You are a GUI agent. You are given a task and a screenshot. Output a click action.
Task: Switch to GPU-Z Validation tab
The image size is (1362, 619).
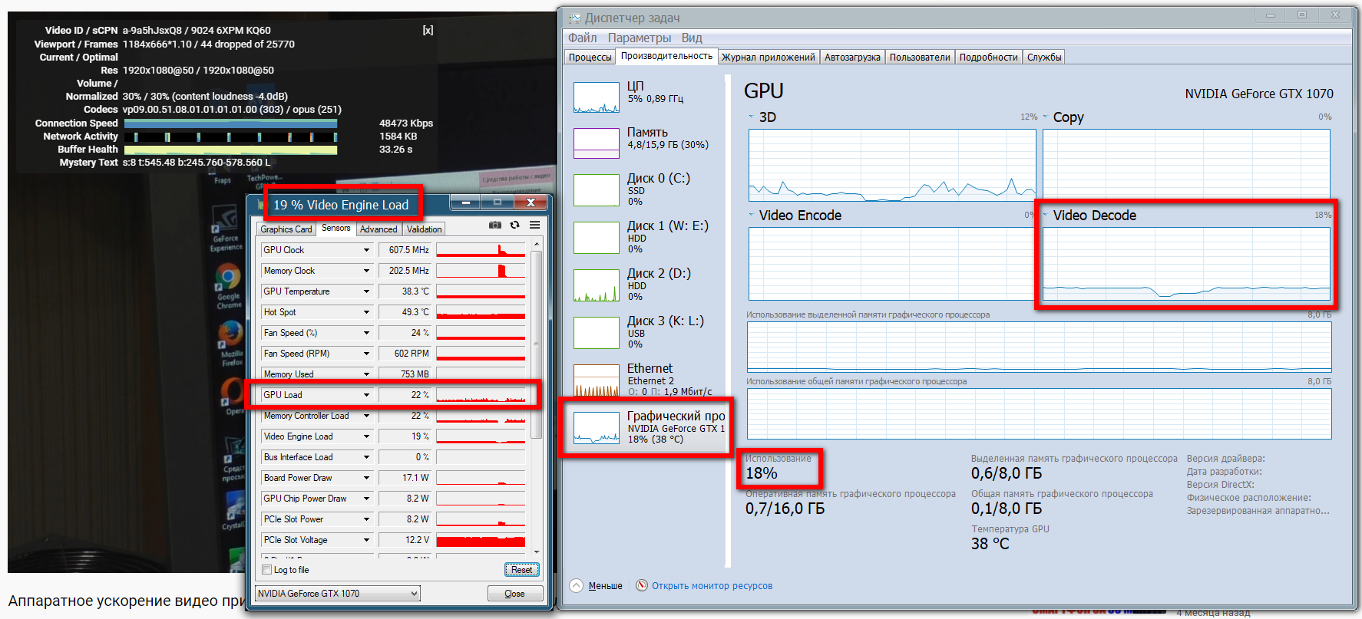pos(425,229)
